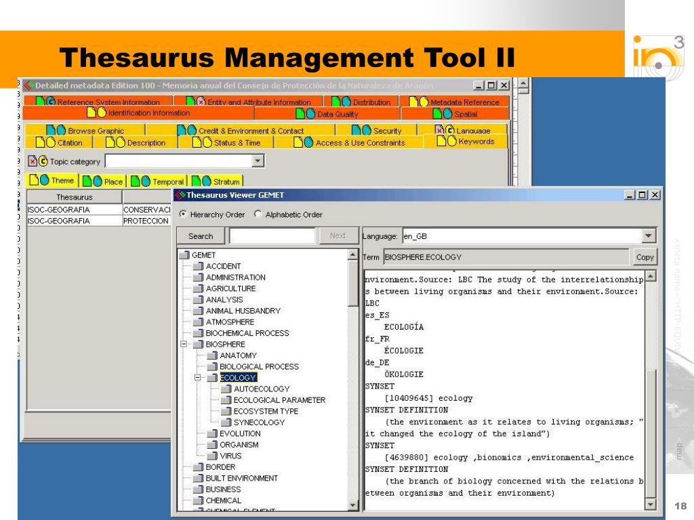Click the ECOSYSTEM TYPE folder icon
The height and width of the screenshot is (520, 694).
tap(226, 411)
